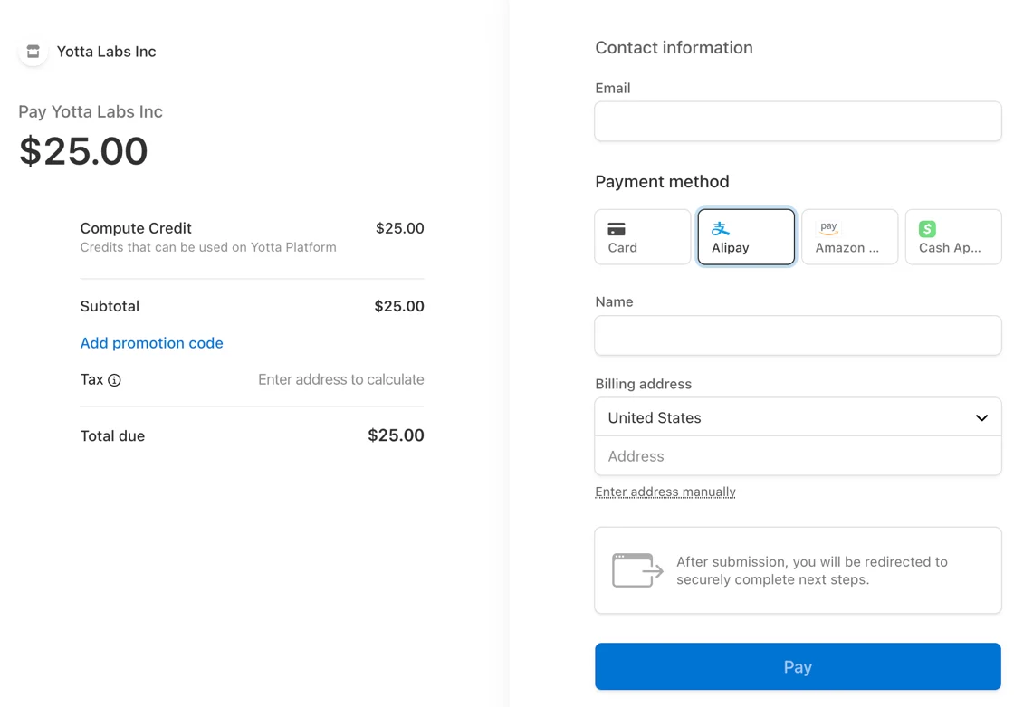Click the tax info icon
1014x707 pixels.
[x=115, y=380]
